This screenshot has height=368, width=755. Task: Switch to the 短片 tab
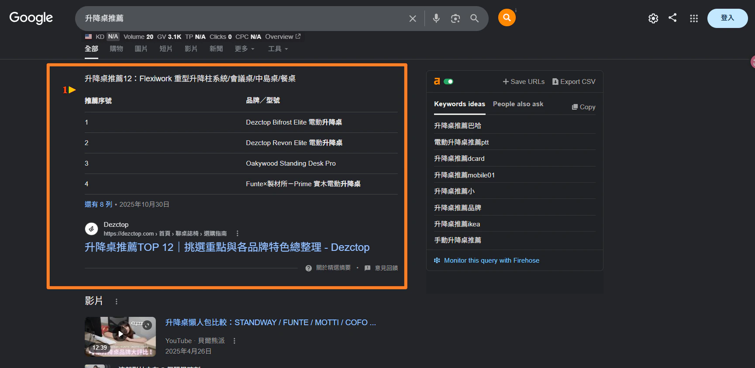pyautogui.click(x=166, y=49)
